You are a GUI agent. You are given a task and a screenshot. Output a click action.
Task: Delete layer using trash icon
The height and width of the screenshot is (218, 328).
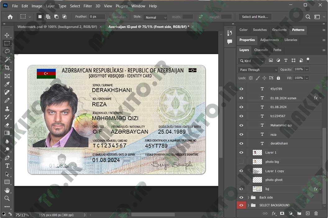pos(316,213)
